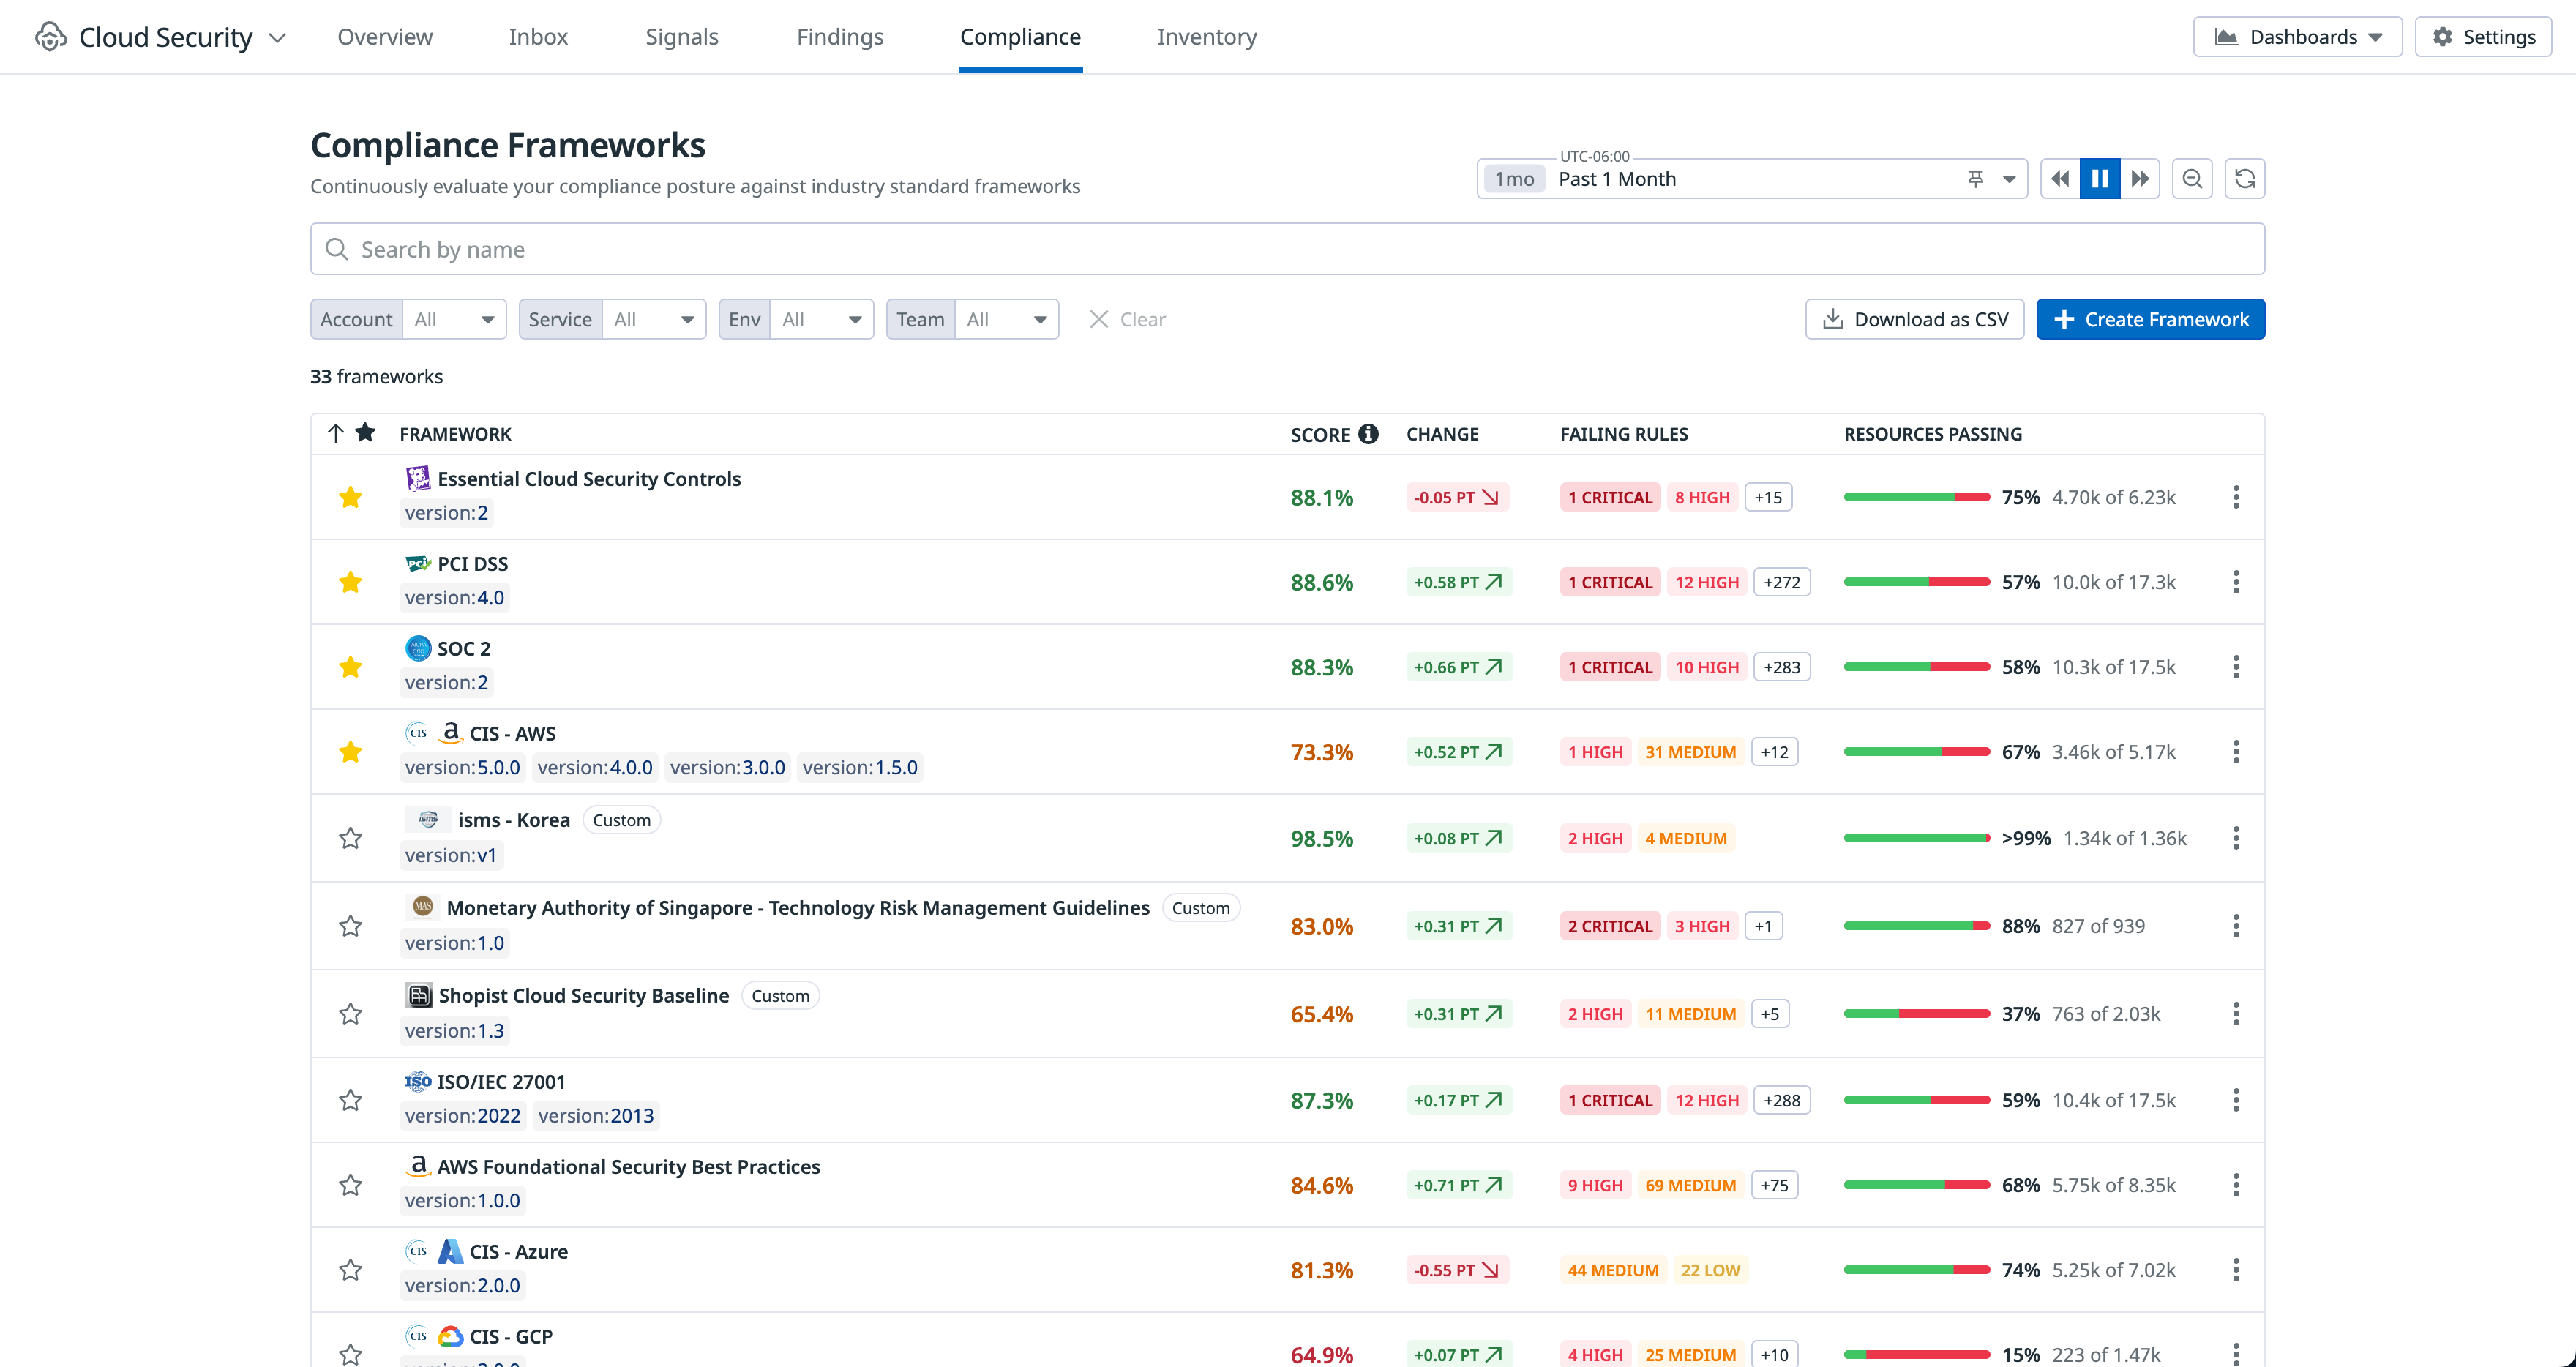
Task: Click the zoom out time range icon
Action: 2192,179
